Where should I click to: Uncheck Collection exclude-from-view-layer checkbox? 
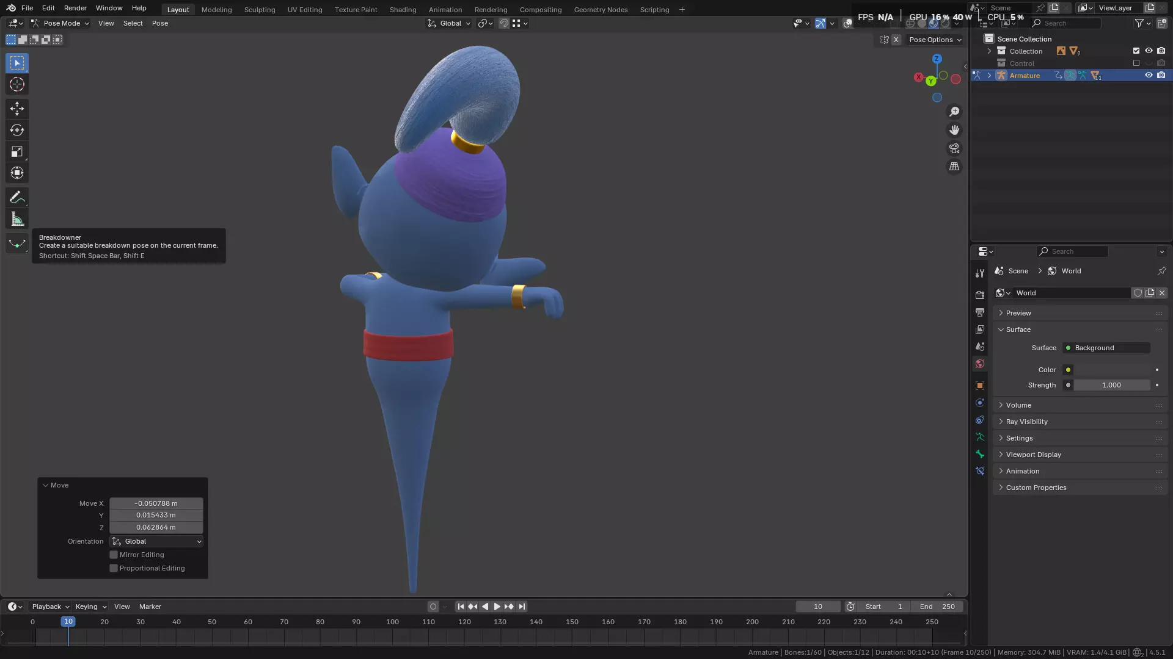point(1136,51)
